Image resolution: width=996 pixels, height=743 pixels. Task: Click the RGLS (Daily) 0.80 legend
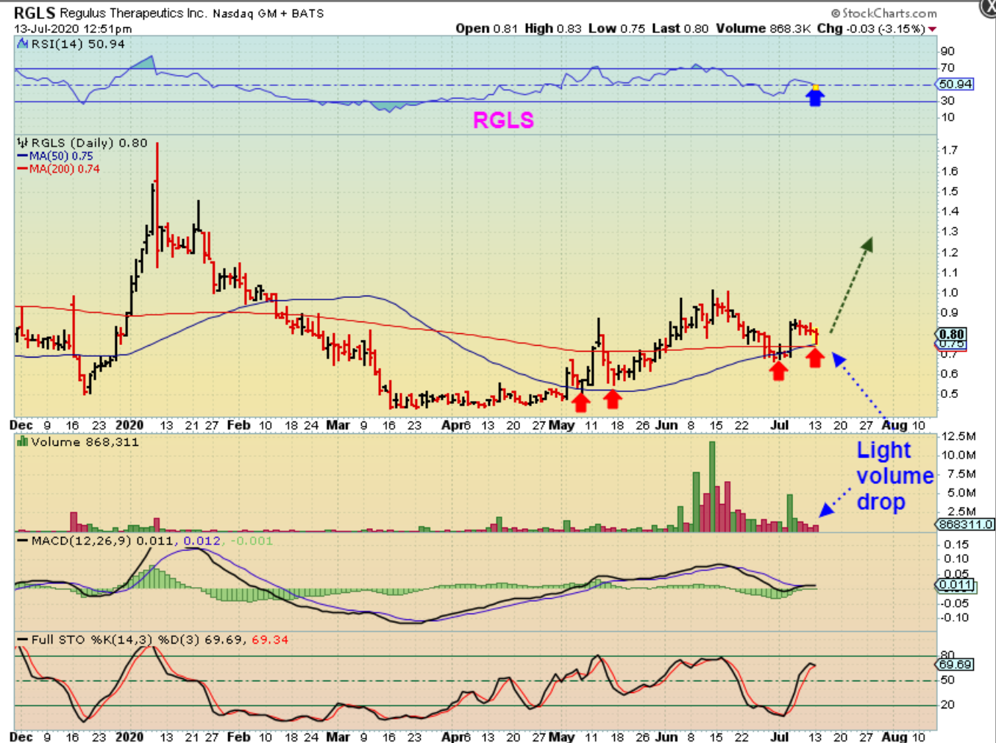(x=88, y=143)
